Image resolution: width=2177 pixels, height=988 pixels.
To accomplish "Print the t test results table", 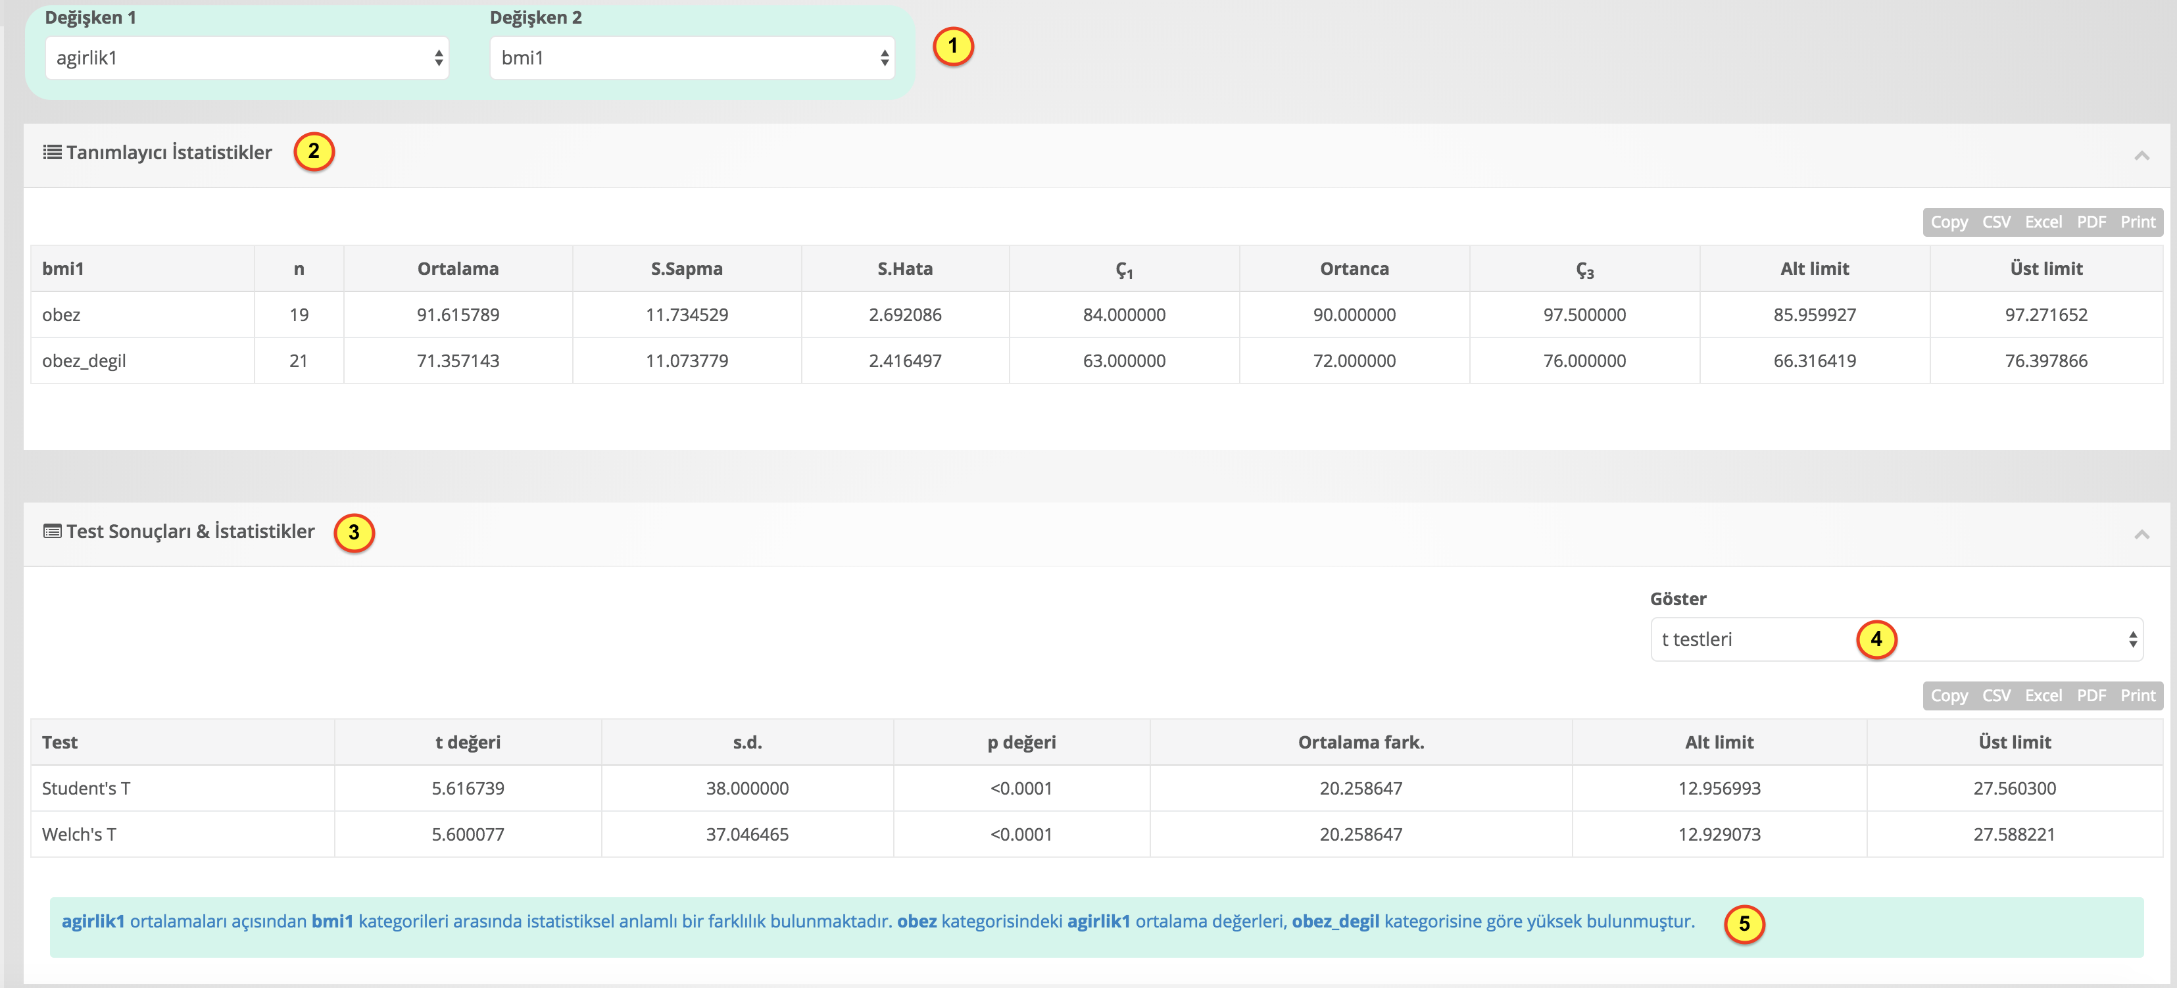I will click(x=2138, y=695).
